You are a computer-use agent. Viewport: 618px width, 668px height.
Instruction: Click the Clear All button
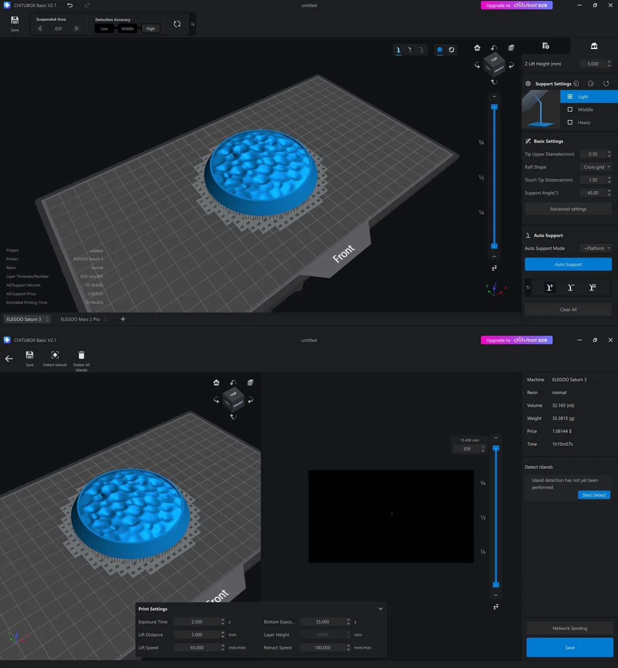point(568,309)
